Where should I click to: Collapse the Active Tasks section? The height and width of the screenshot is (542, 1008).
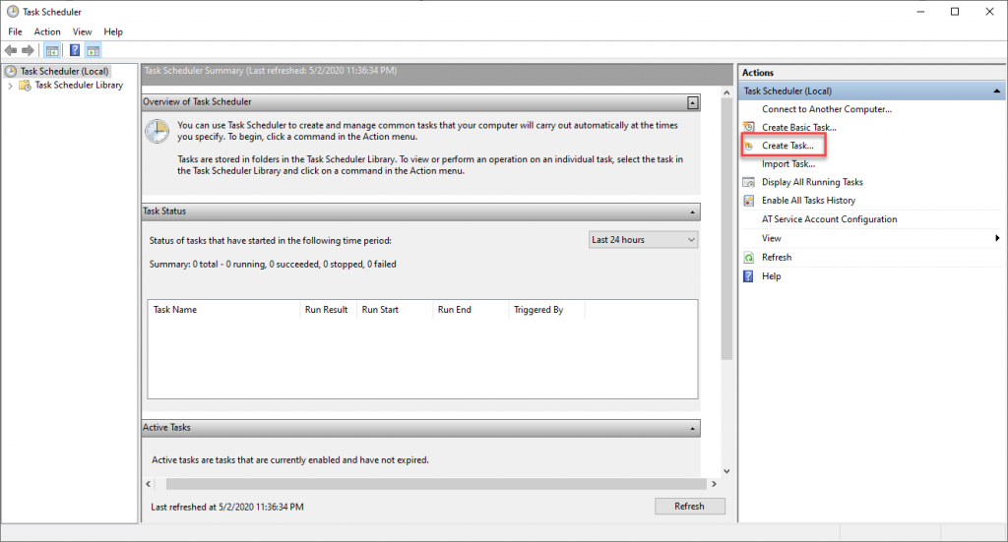click(692, 428)
